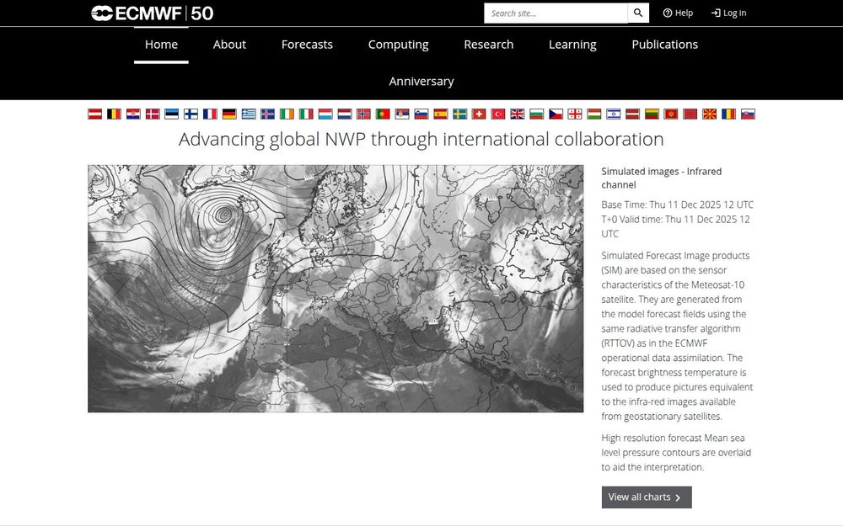
Task: Click the Denmark flag icon
Action: (x=153, y=114)
